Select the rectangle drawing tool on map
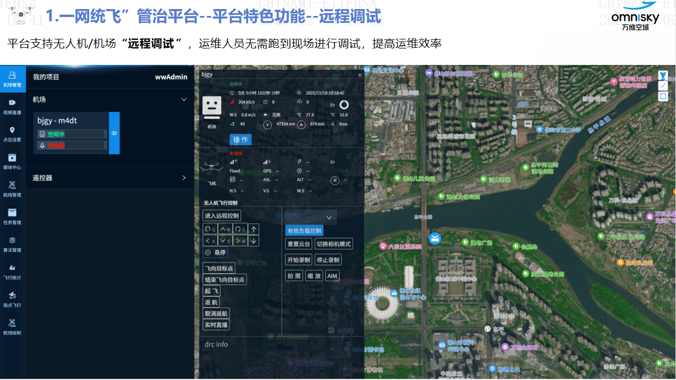676x380 pixels. coord(663,96)
